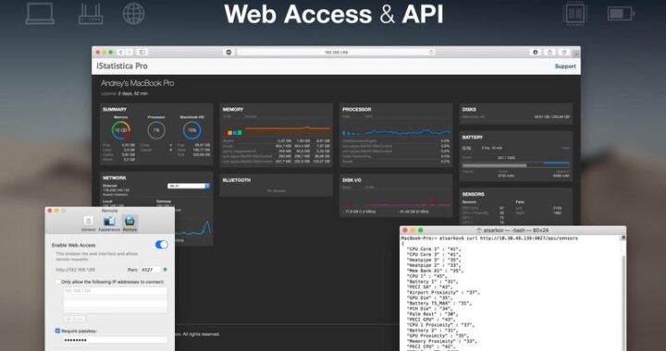The height and width of the screenshot is (351, 666).
Task: Reload the page in the address bar
Action: click(x=431, y=52)
